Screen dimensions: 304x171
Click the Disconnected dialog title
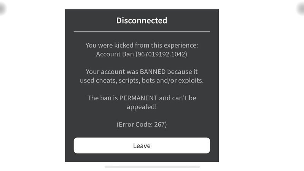point(142,21)
